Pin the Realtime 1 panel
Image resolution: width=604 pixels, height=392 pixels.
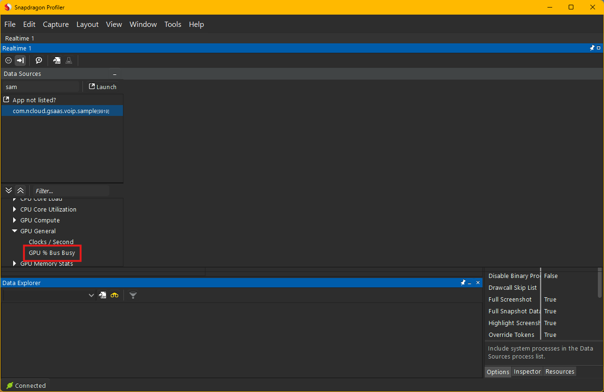click(x=592, y=48)
